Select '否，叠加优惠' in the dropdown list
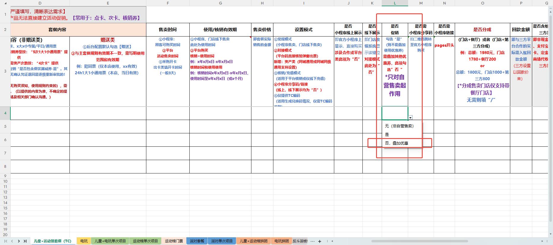Screen dimensions: 553x245 (397, 143)
